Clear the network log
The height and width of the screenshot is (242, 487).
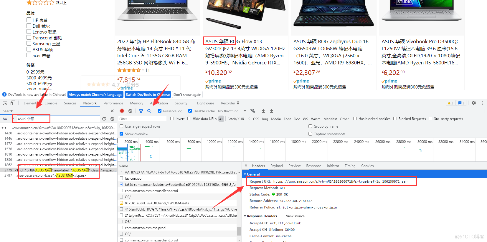pos(130,111)
